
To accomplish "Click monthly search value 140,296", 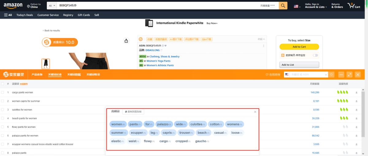I will (315, 93).
